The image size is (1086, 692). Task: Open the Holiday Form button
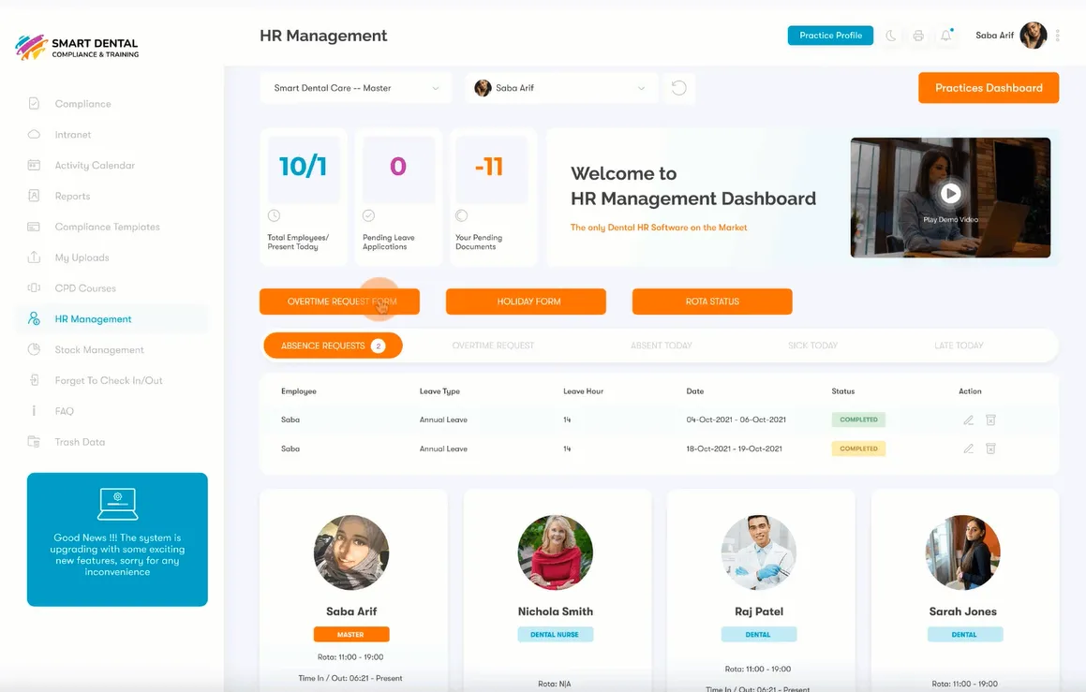(x=526, y=302)
